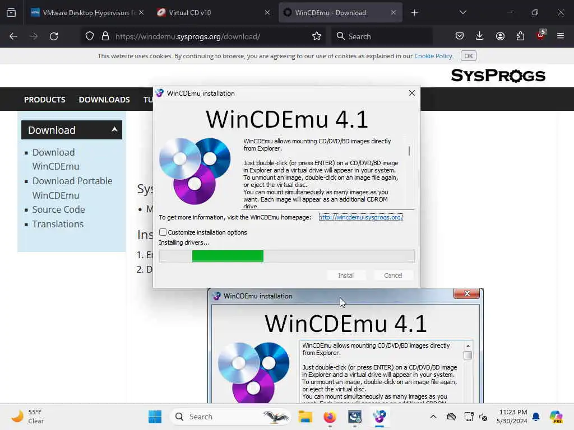This screenshot has height=430, width=574.
Task: Click the Install button in installer
Action: [x=346, y=275]
